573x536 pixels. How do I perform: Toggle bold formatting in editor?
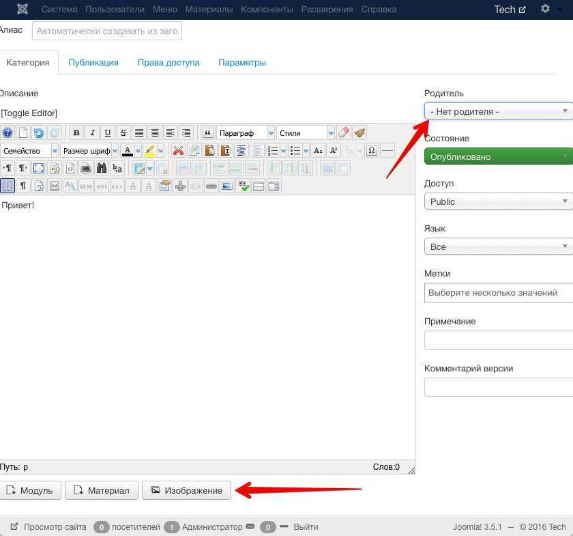[x=76, y=133]
